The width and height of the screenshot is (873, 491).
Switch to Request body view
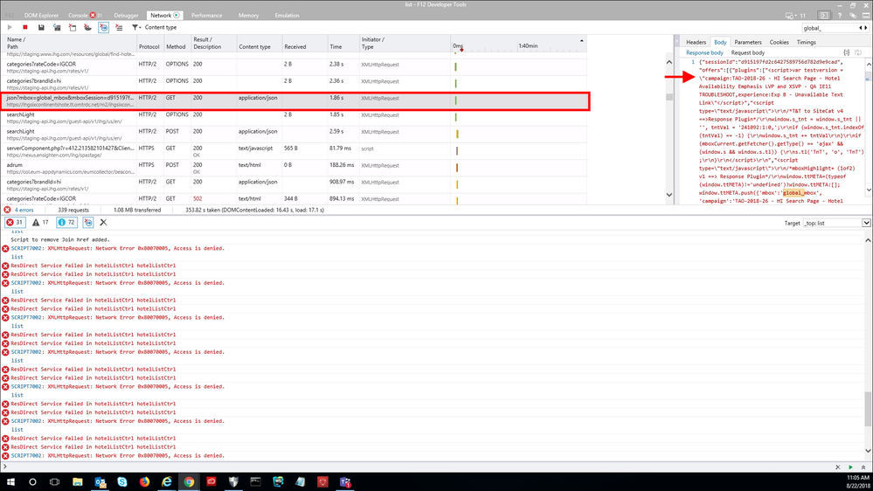[x=747, y=52]
